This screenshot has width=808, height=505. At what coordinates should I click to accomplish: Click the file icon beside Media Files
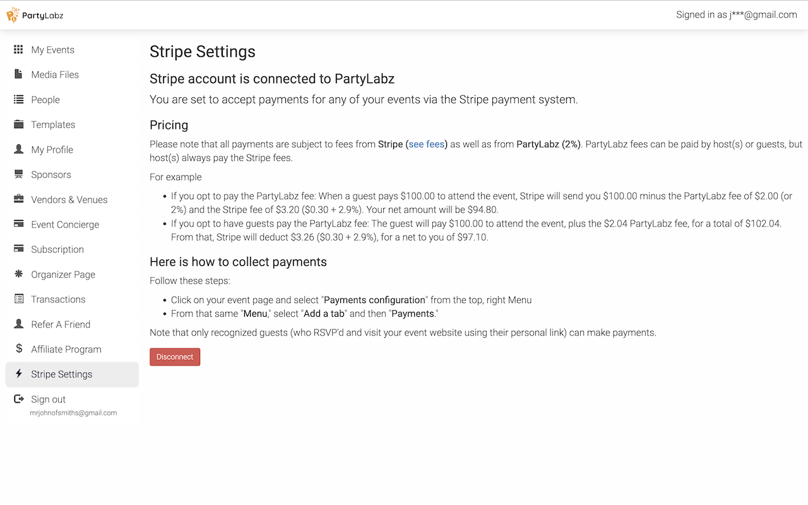click(x=19, y=74)
